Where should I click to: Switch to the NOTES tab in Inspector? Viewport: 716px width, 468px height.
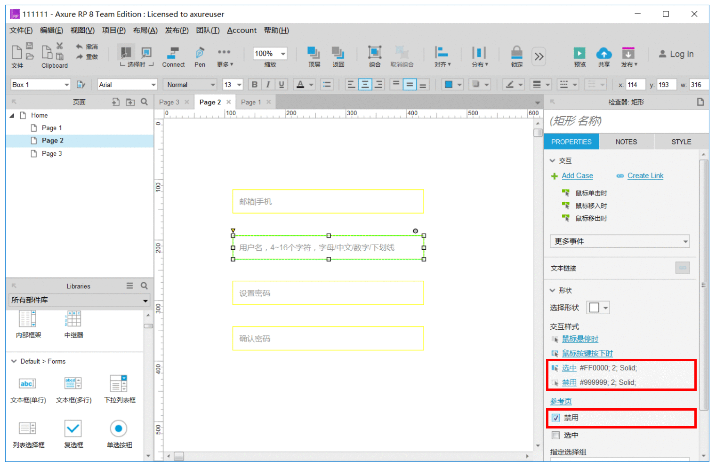point(626,142)
